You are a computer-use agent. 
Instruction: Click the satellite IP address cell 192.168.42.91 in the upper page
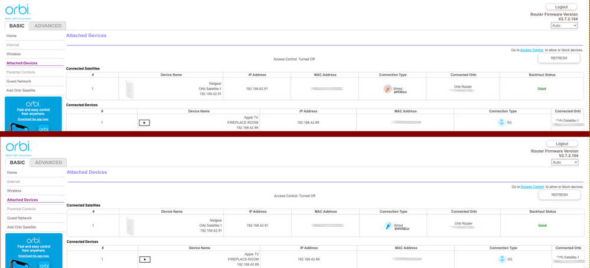pyautogui.click(x=257, y=89)
